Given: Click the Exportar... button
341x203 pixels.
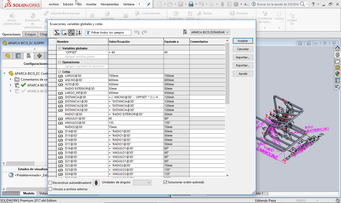Looking at the screenshot, I should 243,65.
